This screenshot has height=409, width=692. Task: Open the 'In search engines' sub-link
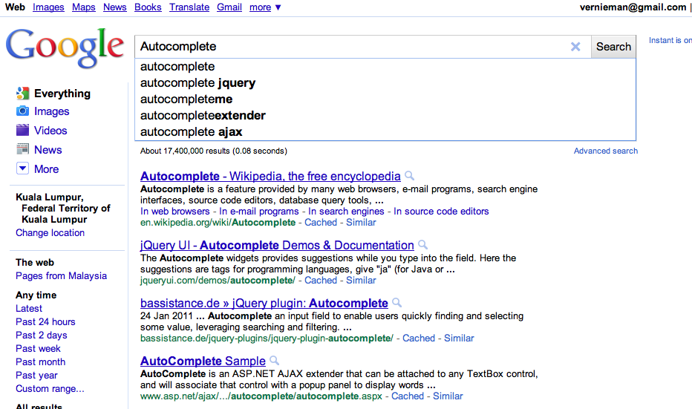tap(347, 212)
